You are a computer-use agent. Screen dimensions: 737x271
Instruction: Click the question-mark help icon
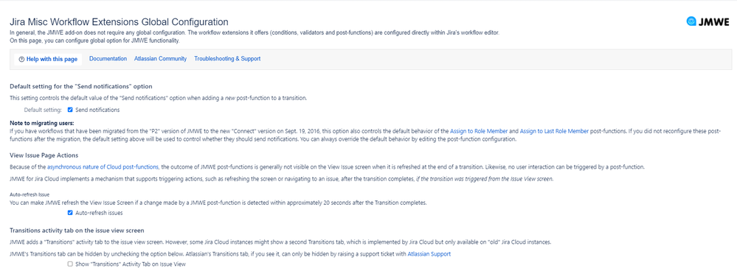click(x=21, y=60)
